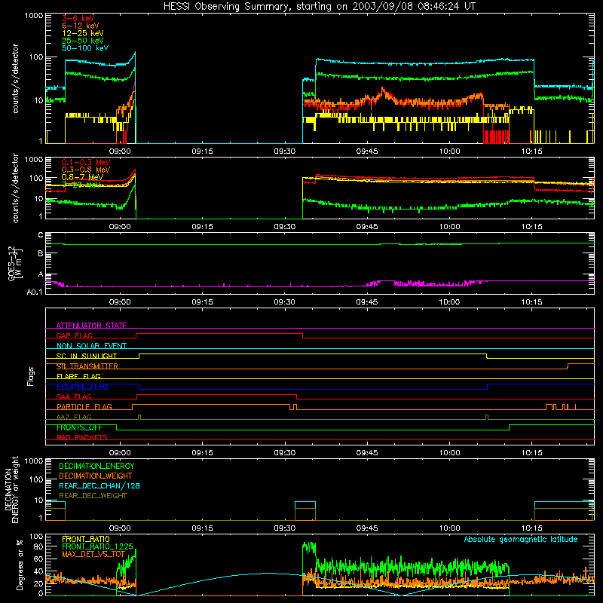Click the 10:15 tick under the keV panel

[532, 152]
